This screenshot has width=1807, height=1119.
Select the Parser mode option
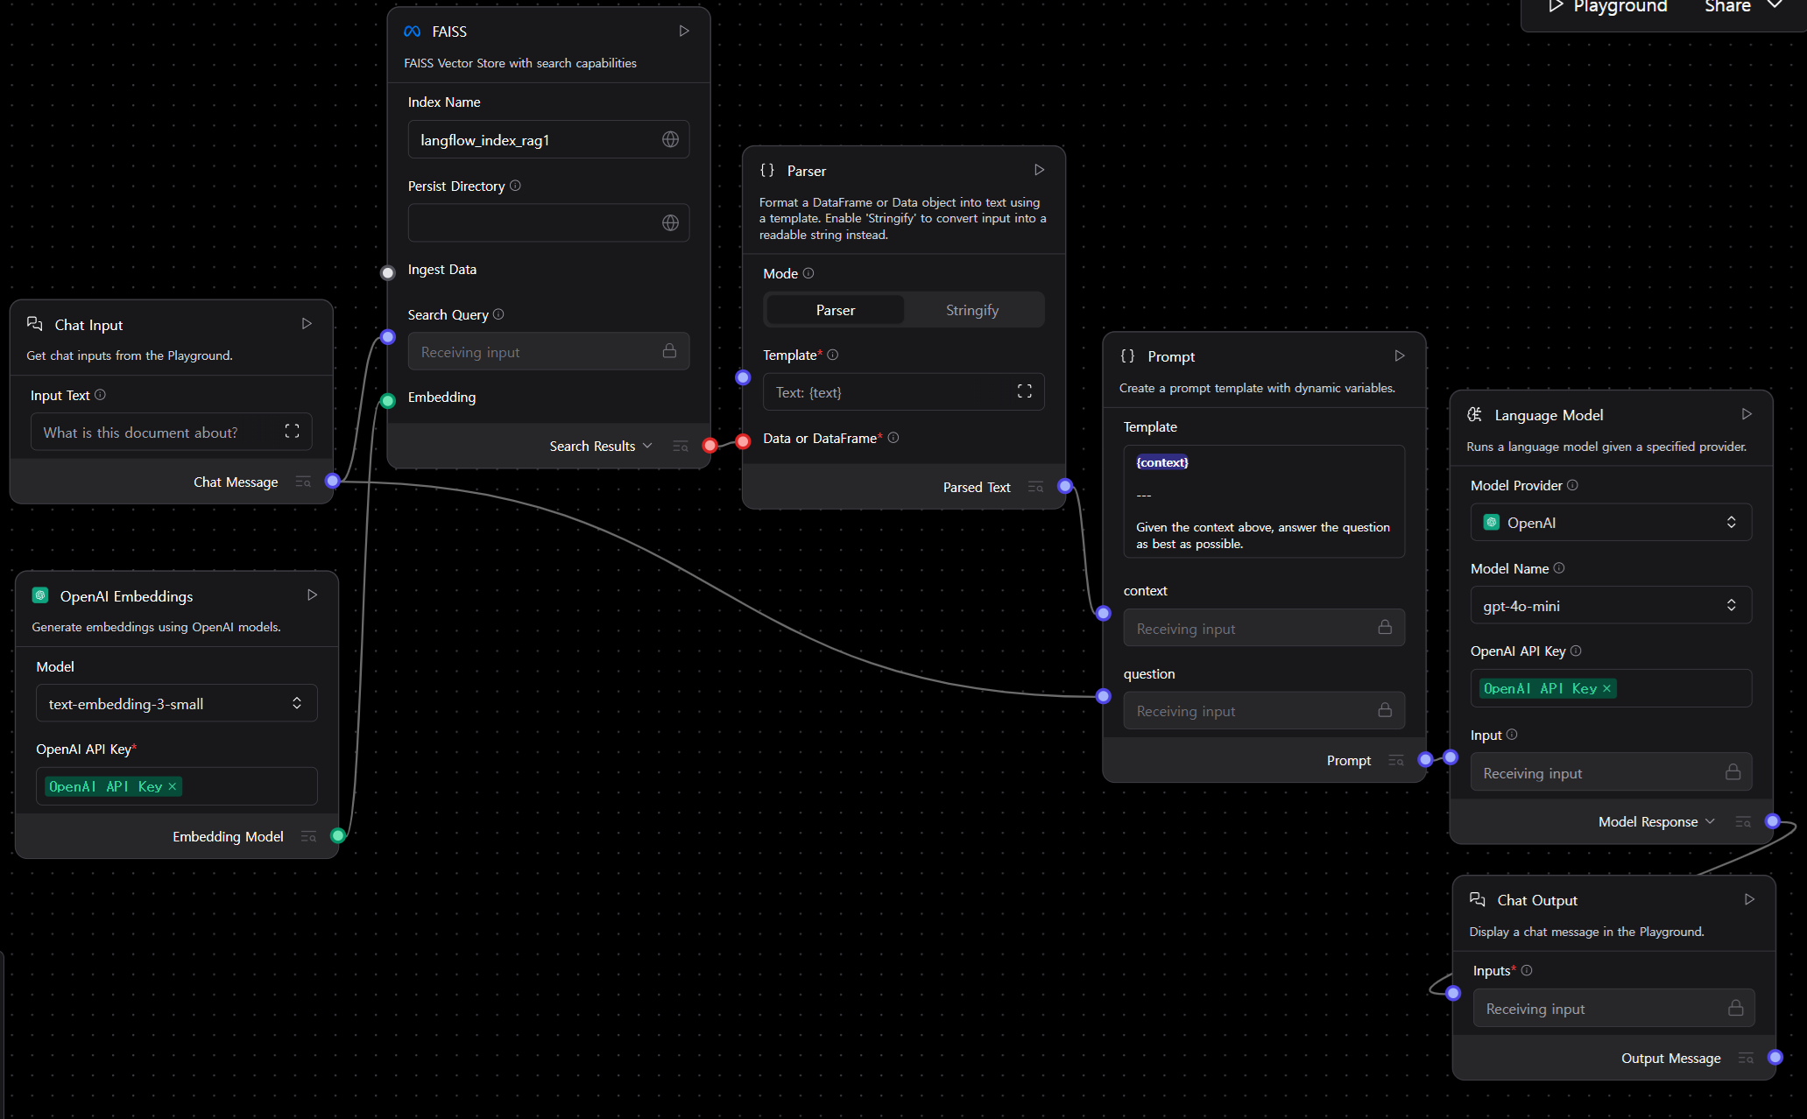[x=835, y=310]
